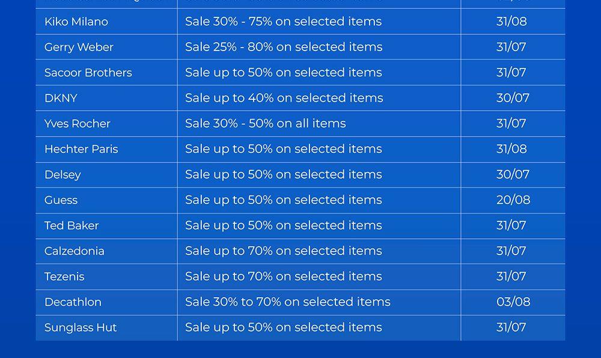Click the Sunglass Hut brand name
Viewport: 601px width, 358px height.
81,328
